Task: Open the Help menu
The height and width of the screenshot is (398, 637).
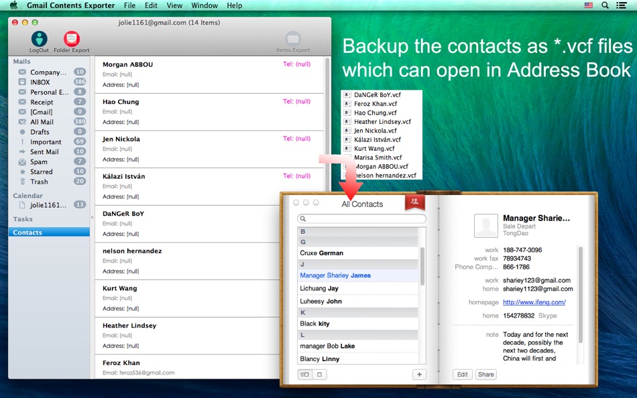Action: 235,5
